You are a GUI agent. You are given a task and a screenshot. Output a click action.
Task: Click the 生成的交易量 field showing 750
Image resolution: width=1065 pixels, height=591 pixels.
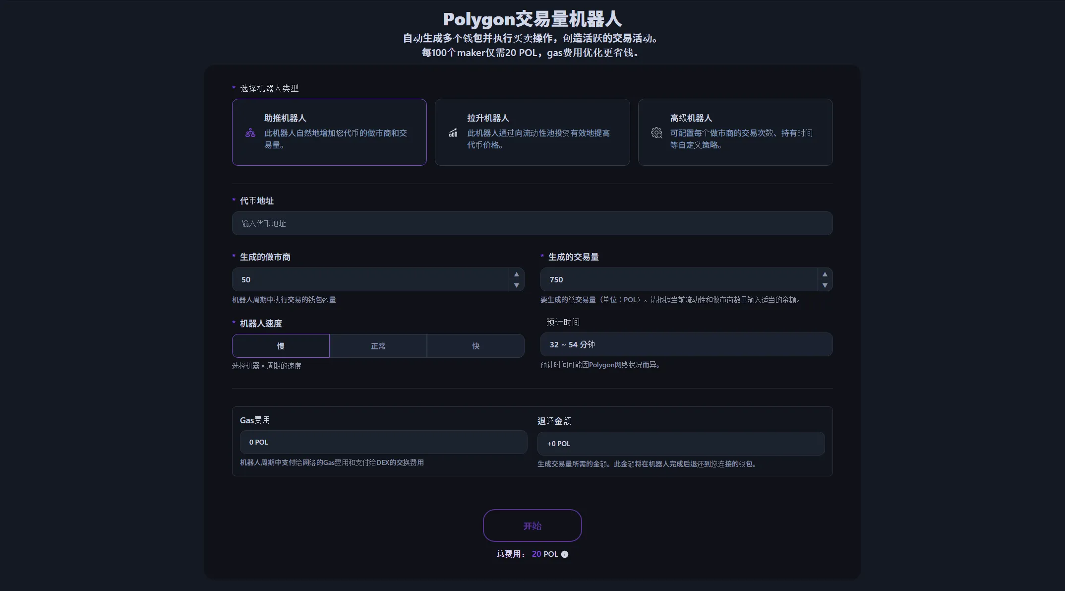(x=677, y=279)
